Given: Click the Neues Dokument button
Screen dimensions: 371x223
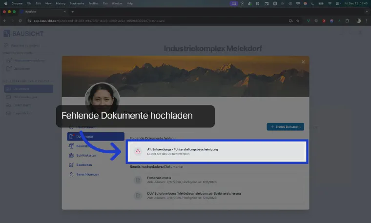Looking at the screenshot, I should [286, 127].
